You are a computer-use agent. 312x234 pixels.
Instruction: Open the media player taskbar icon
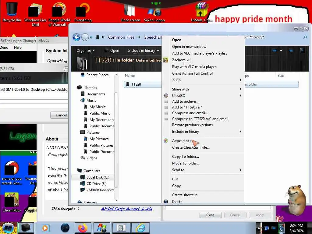point(45,228)
